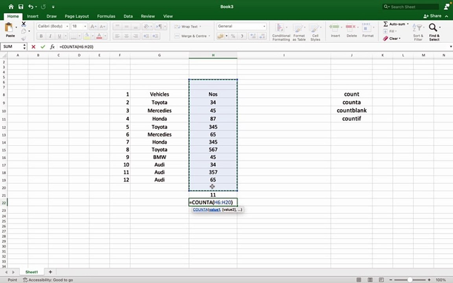This screenshot has height=283, width=453.
Task: Click the Home icon in title bar
Action: (11, 7)
